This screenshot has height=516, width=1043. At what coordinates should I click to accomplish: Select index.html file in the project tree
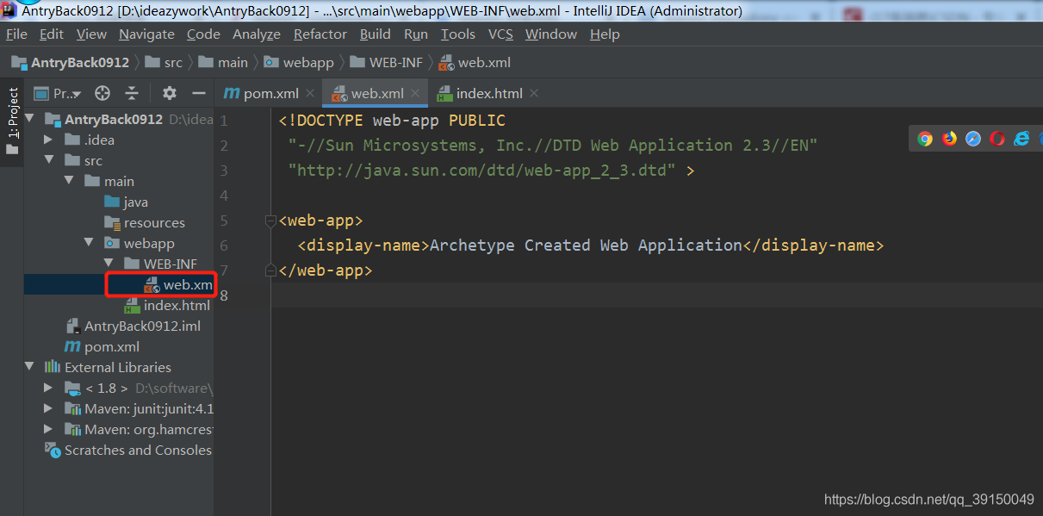pyautogui.click(x=167, y=305)
